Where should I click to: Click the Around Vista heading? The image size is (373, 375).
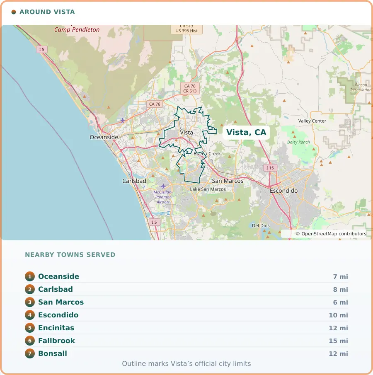click(47, 12)
